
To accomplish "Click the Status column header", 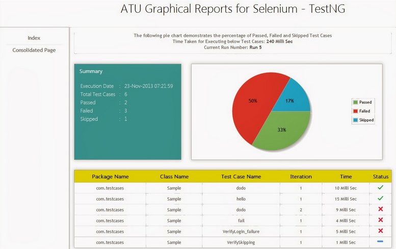I will (x=380, y=177).
